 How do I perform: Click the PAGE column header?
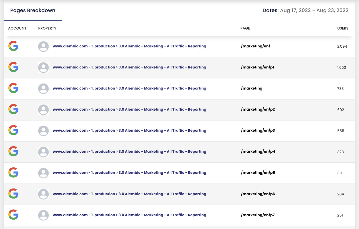click(245, 28)
